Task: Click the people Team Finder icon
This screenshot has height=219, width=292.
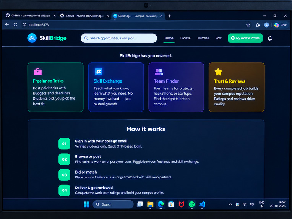Action: (x=159, y=72)
